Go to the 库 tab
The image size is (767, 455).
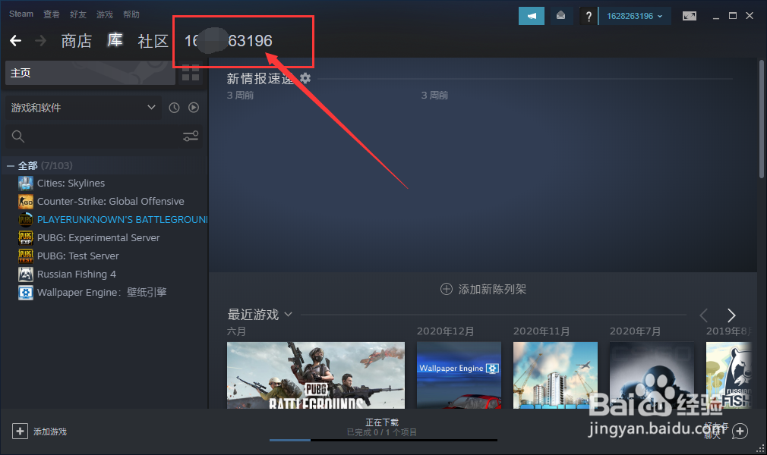[115, 40]
